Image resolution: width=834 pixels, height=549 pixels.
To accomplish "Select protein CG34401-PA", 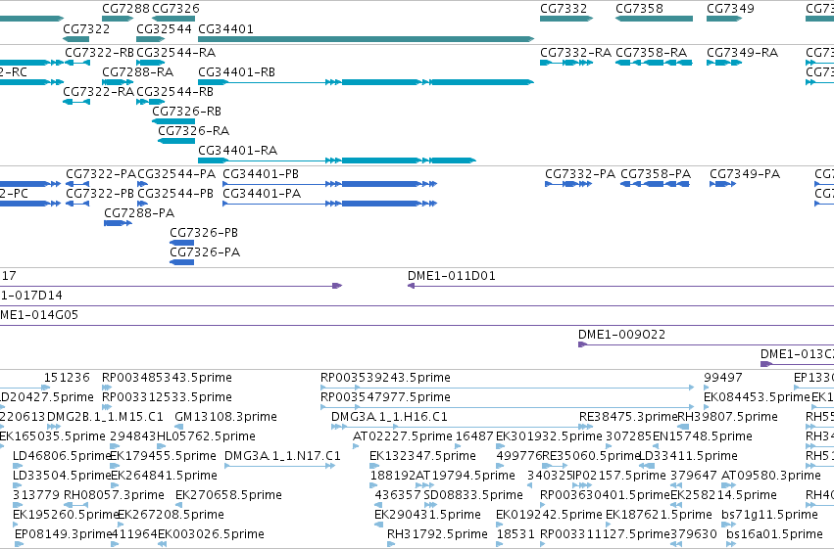I will (x=329, y=204).
